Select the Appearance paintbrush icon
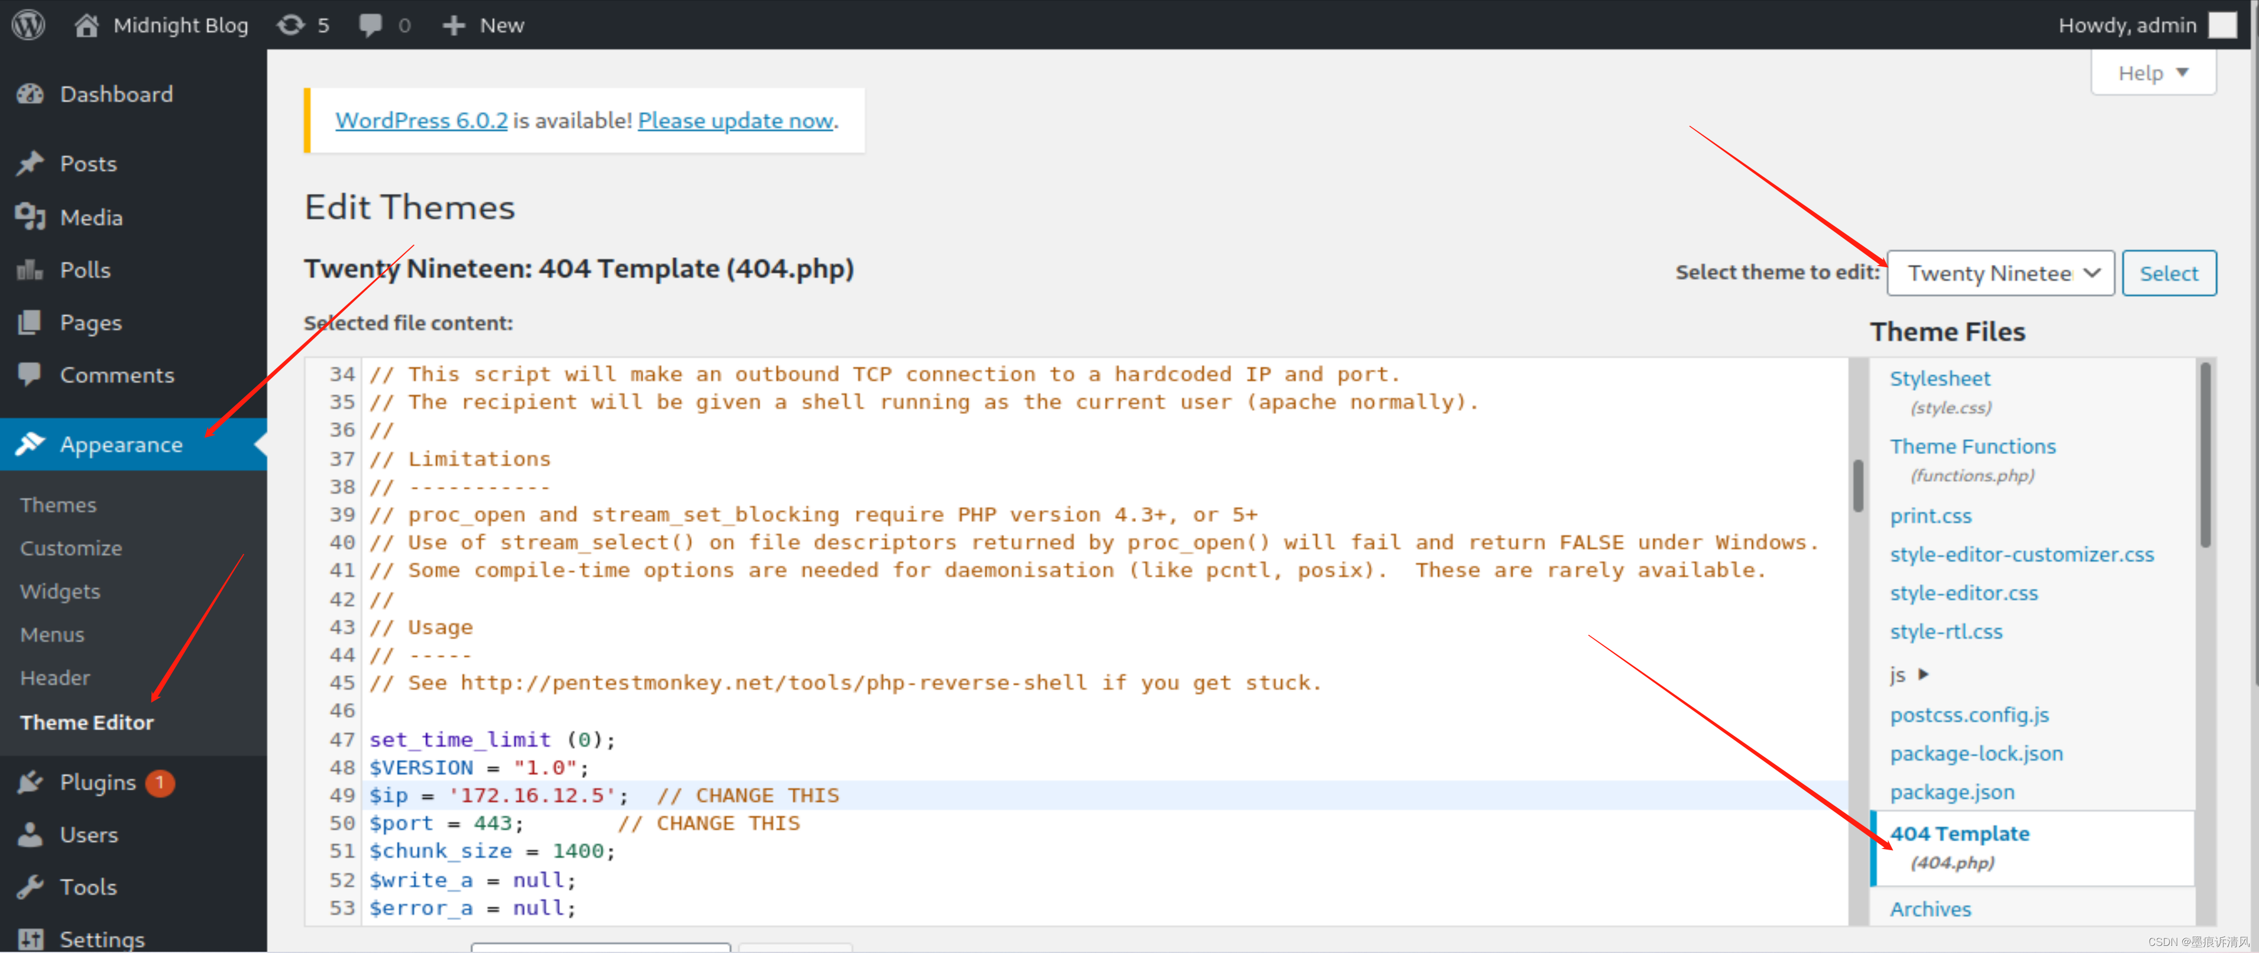The height and width of the screenshot is (953, 2259). click(30, 445)
